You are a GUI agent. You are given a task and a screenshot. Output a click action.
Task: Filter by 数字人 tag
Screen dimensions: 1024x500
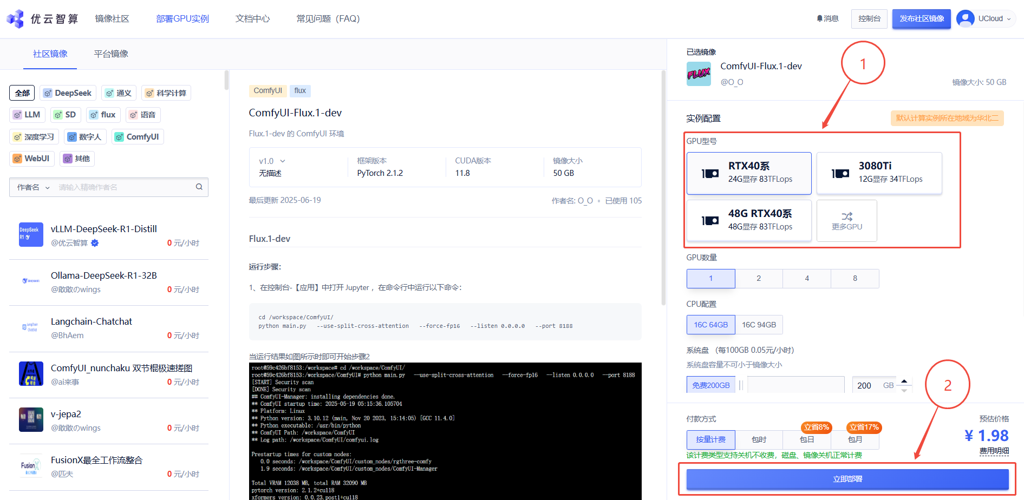click(85, 136)
